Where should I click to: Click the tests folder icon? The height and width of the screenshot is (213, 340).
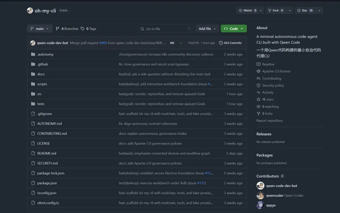(33, 104)
